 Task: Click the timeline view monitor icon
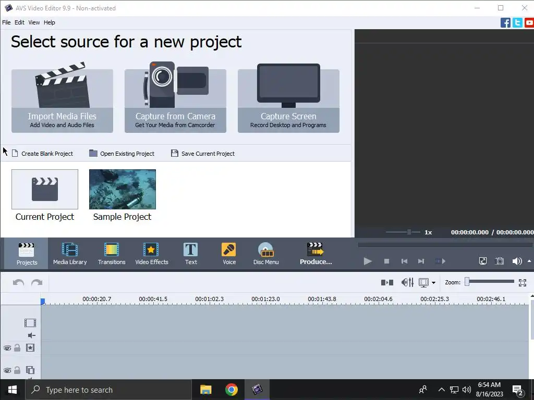click(423, 282)
